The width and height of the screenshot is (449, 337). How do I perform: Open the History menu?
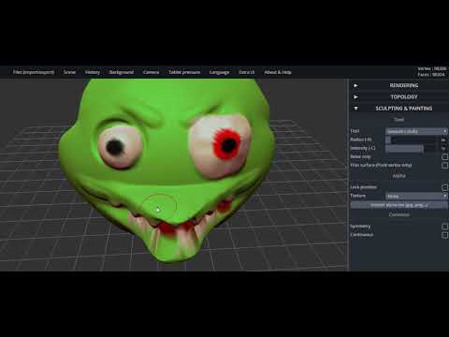click(93, 72)
